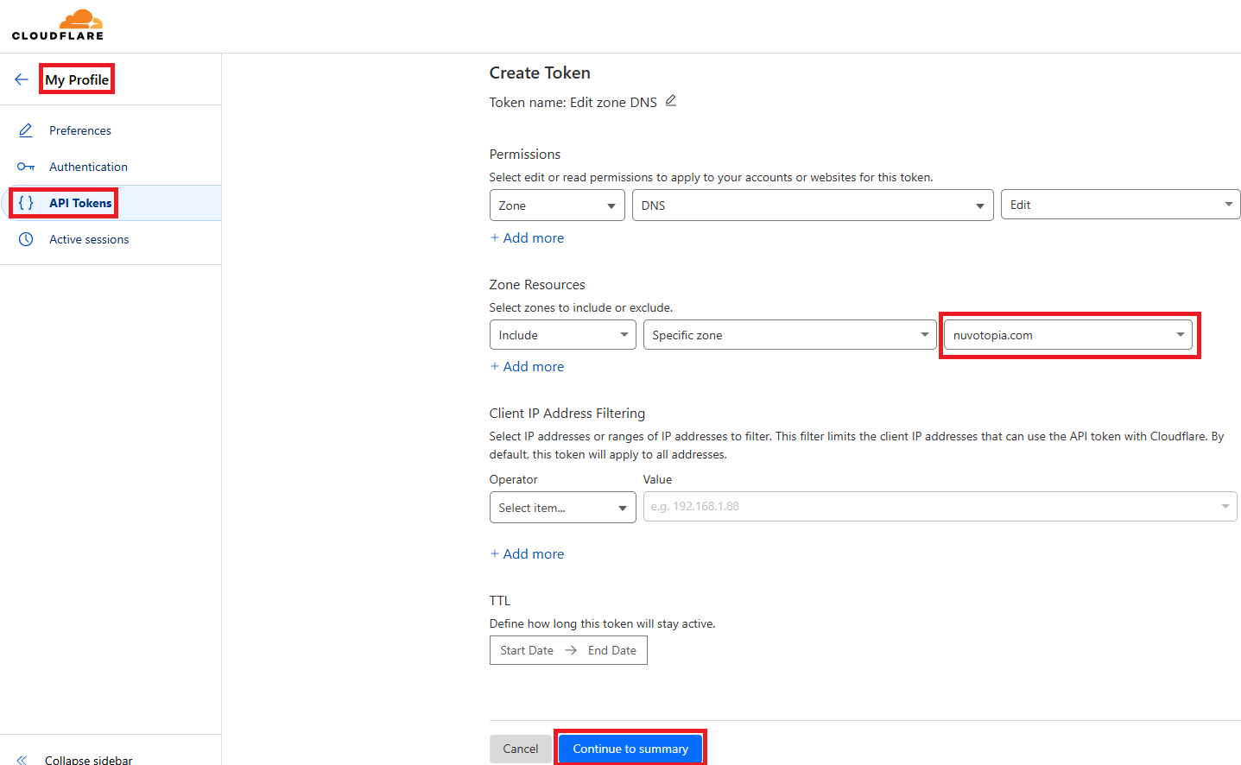Click the collapse sidebar double-chevron icon

22,760
